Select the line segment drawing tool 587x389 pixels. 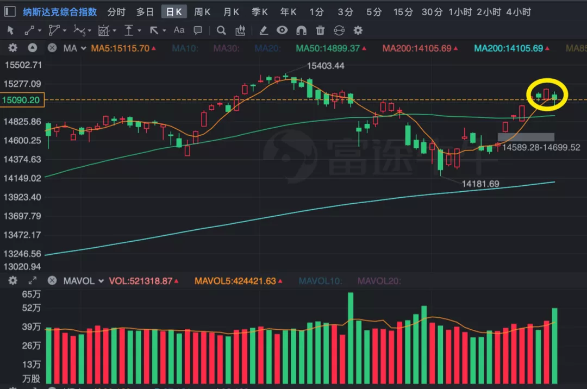point(29,30)
